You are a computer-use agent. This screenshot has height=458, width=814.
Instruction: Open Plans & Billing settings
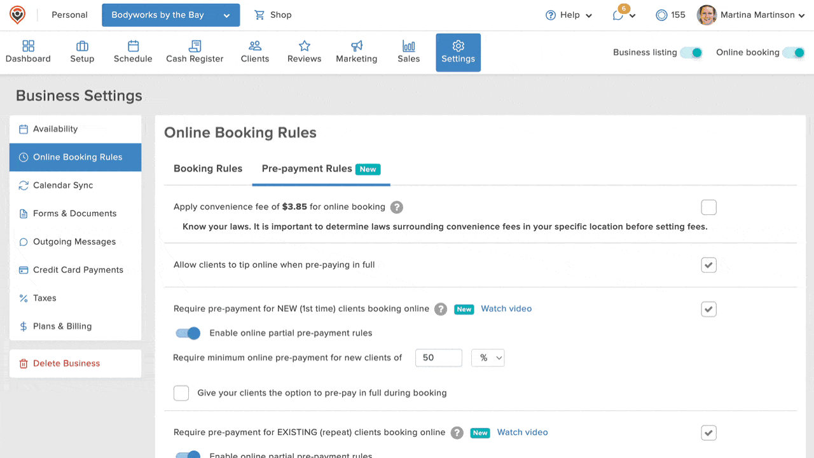pyautogui.click(x=76, y=326)
